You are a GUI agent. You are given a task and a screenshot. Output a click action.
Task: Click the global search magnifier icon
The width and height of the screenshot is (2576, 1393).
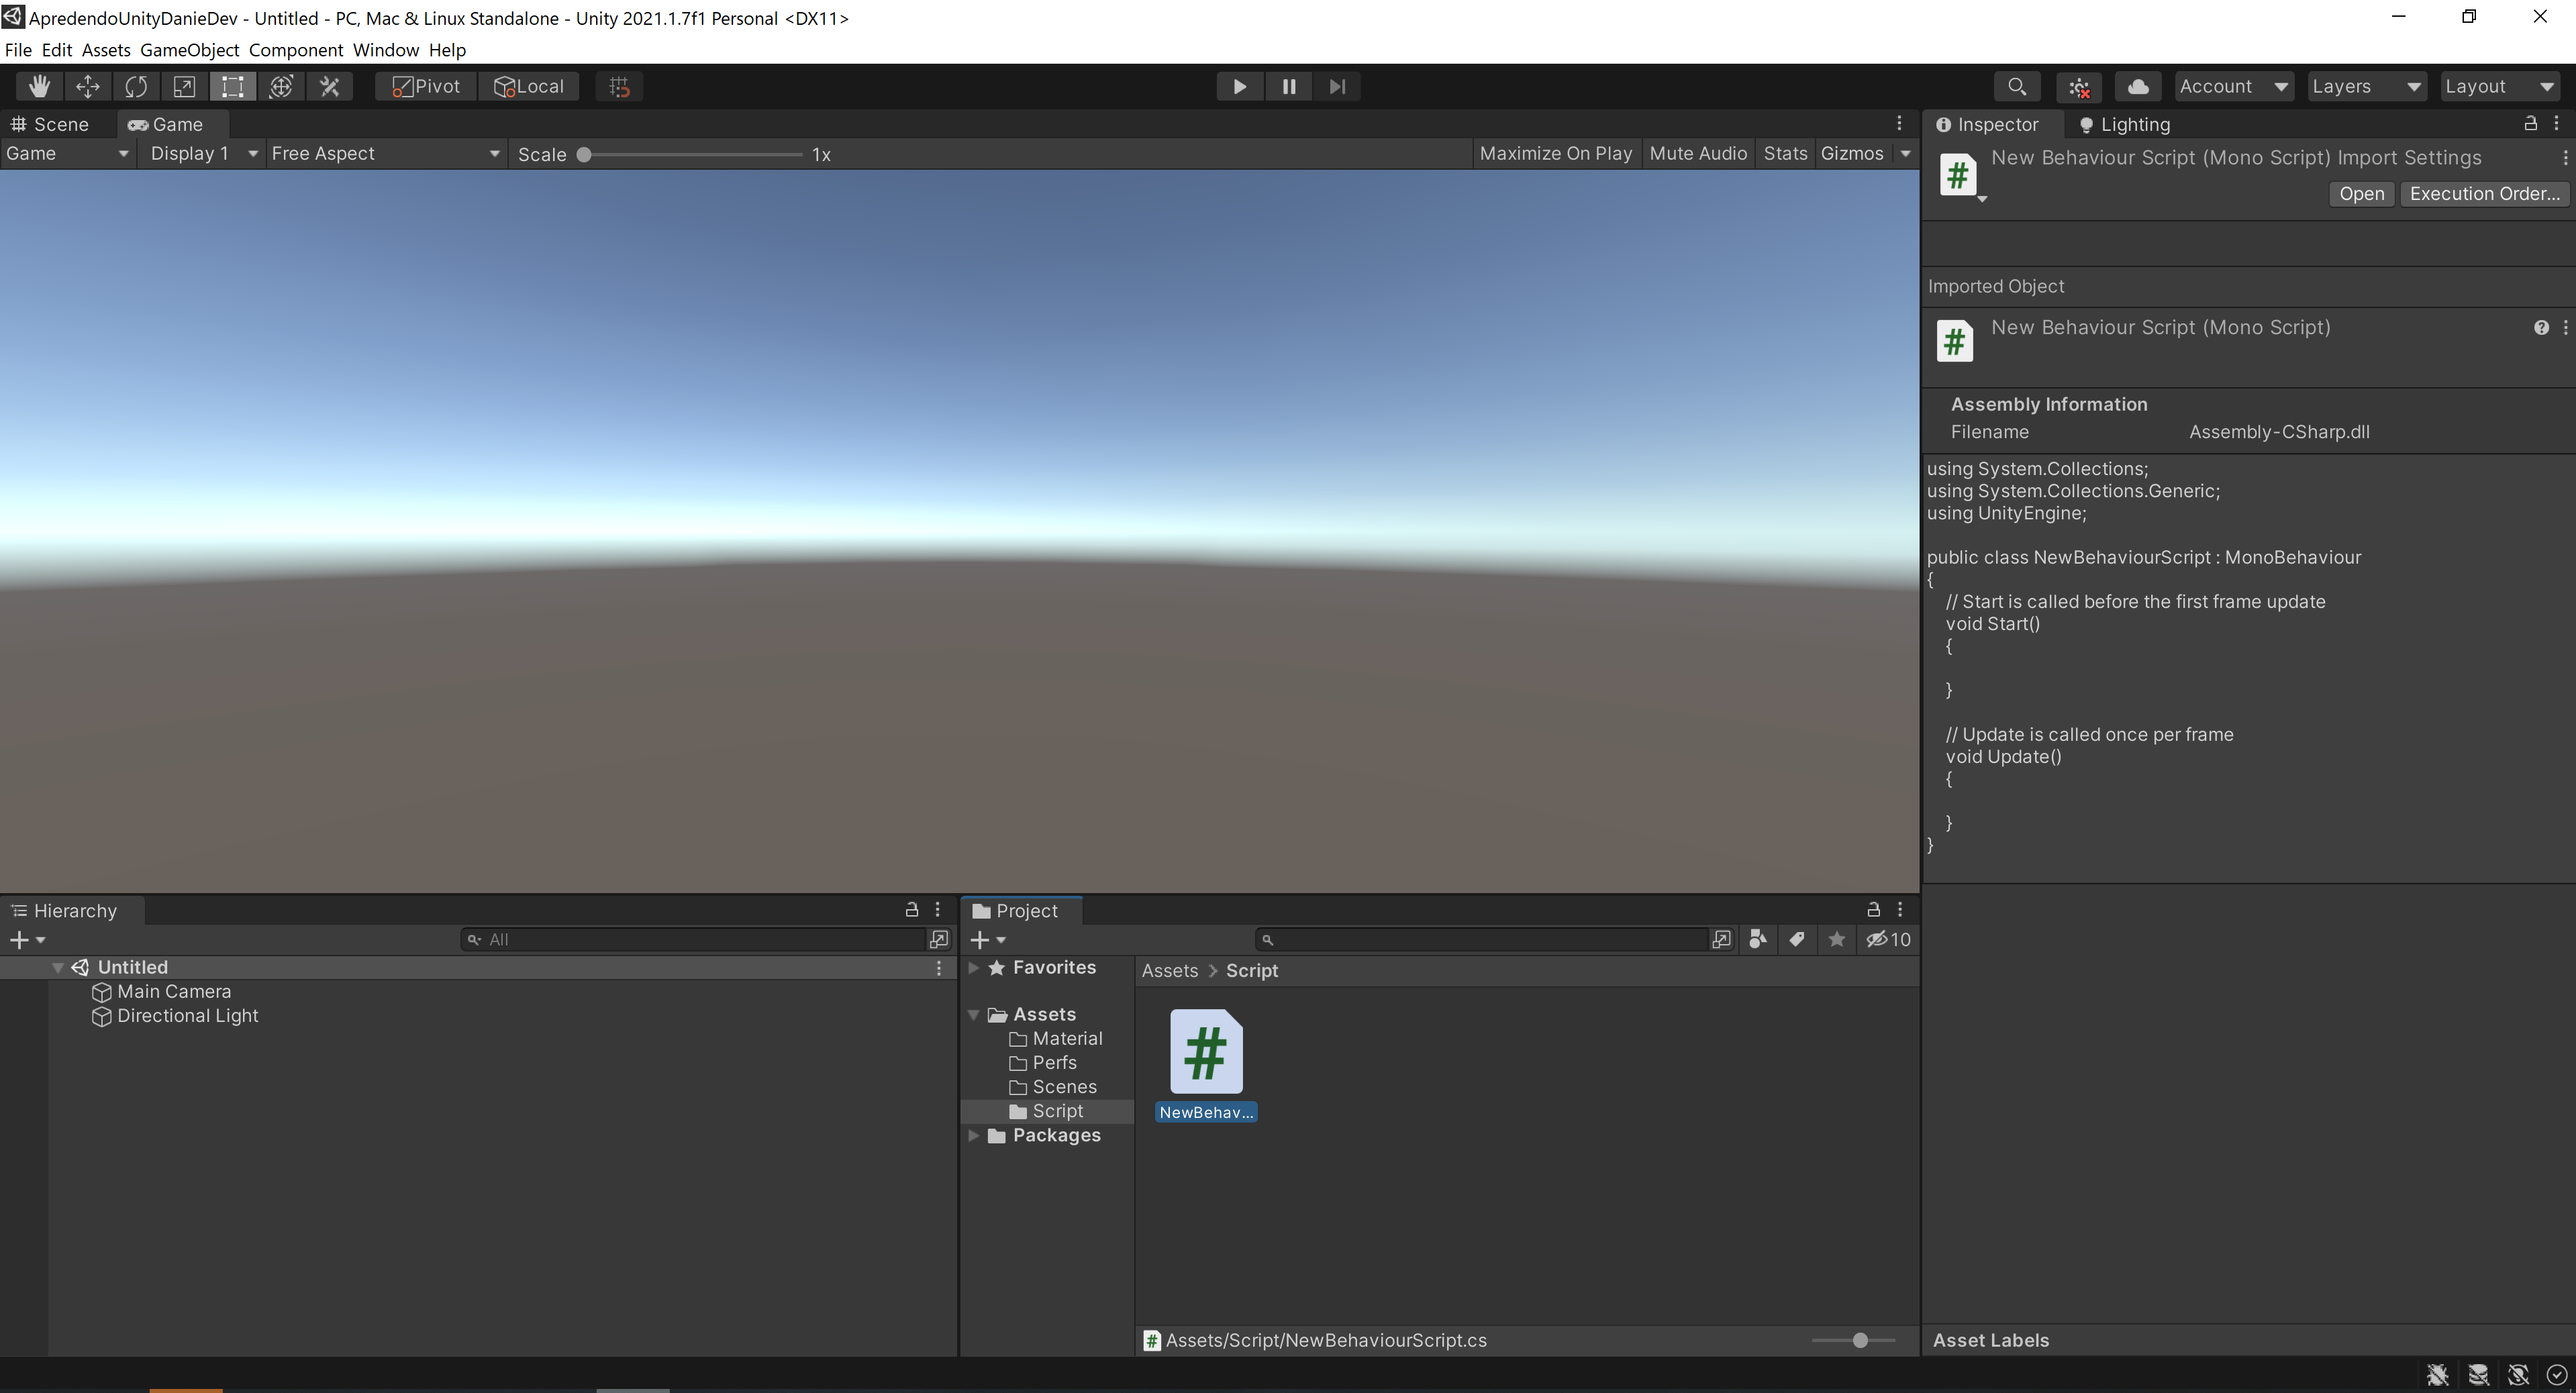2017,87
